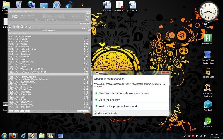
Task: Open Windows Live Messenger taskbar icon
Action: (x=51, y=136)
